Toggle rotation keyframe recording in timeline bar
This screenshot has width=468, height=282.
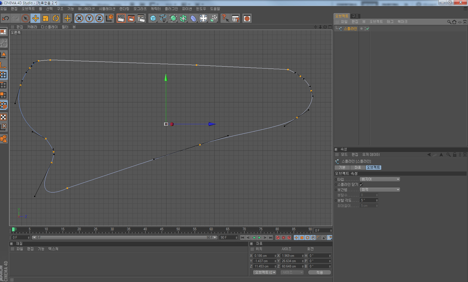[307, 238]
